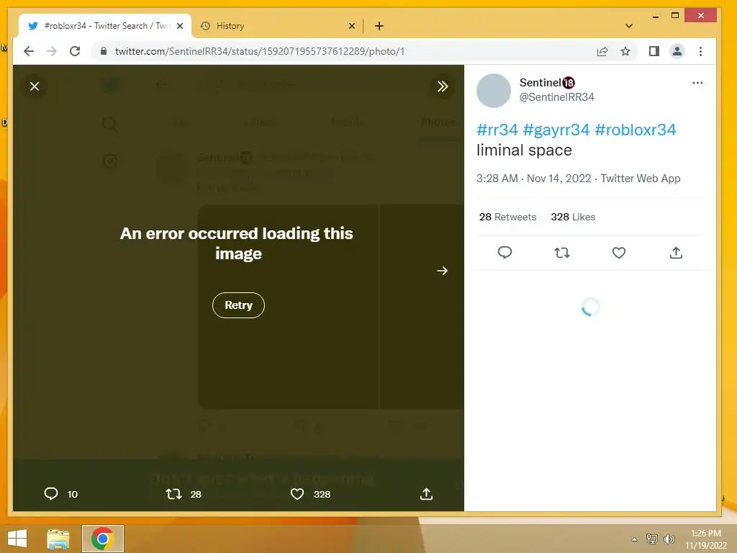The width and height of the screenshot is (737, 553).
Task: View the 328 Likes list
Action: click(573, 217)
